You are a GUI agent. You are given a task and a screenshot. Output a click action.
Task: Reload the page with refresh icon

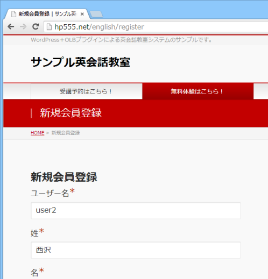tap(36, 27)
